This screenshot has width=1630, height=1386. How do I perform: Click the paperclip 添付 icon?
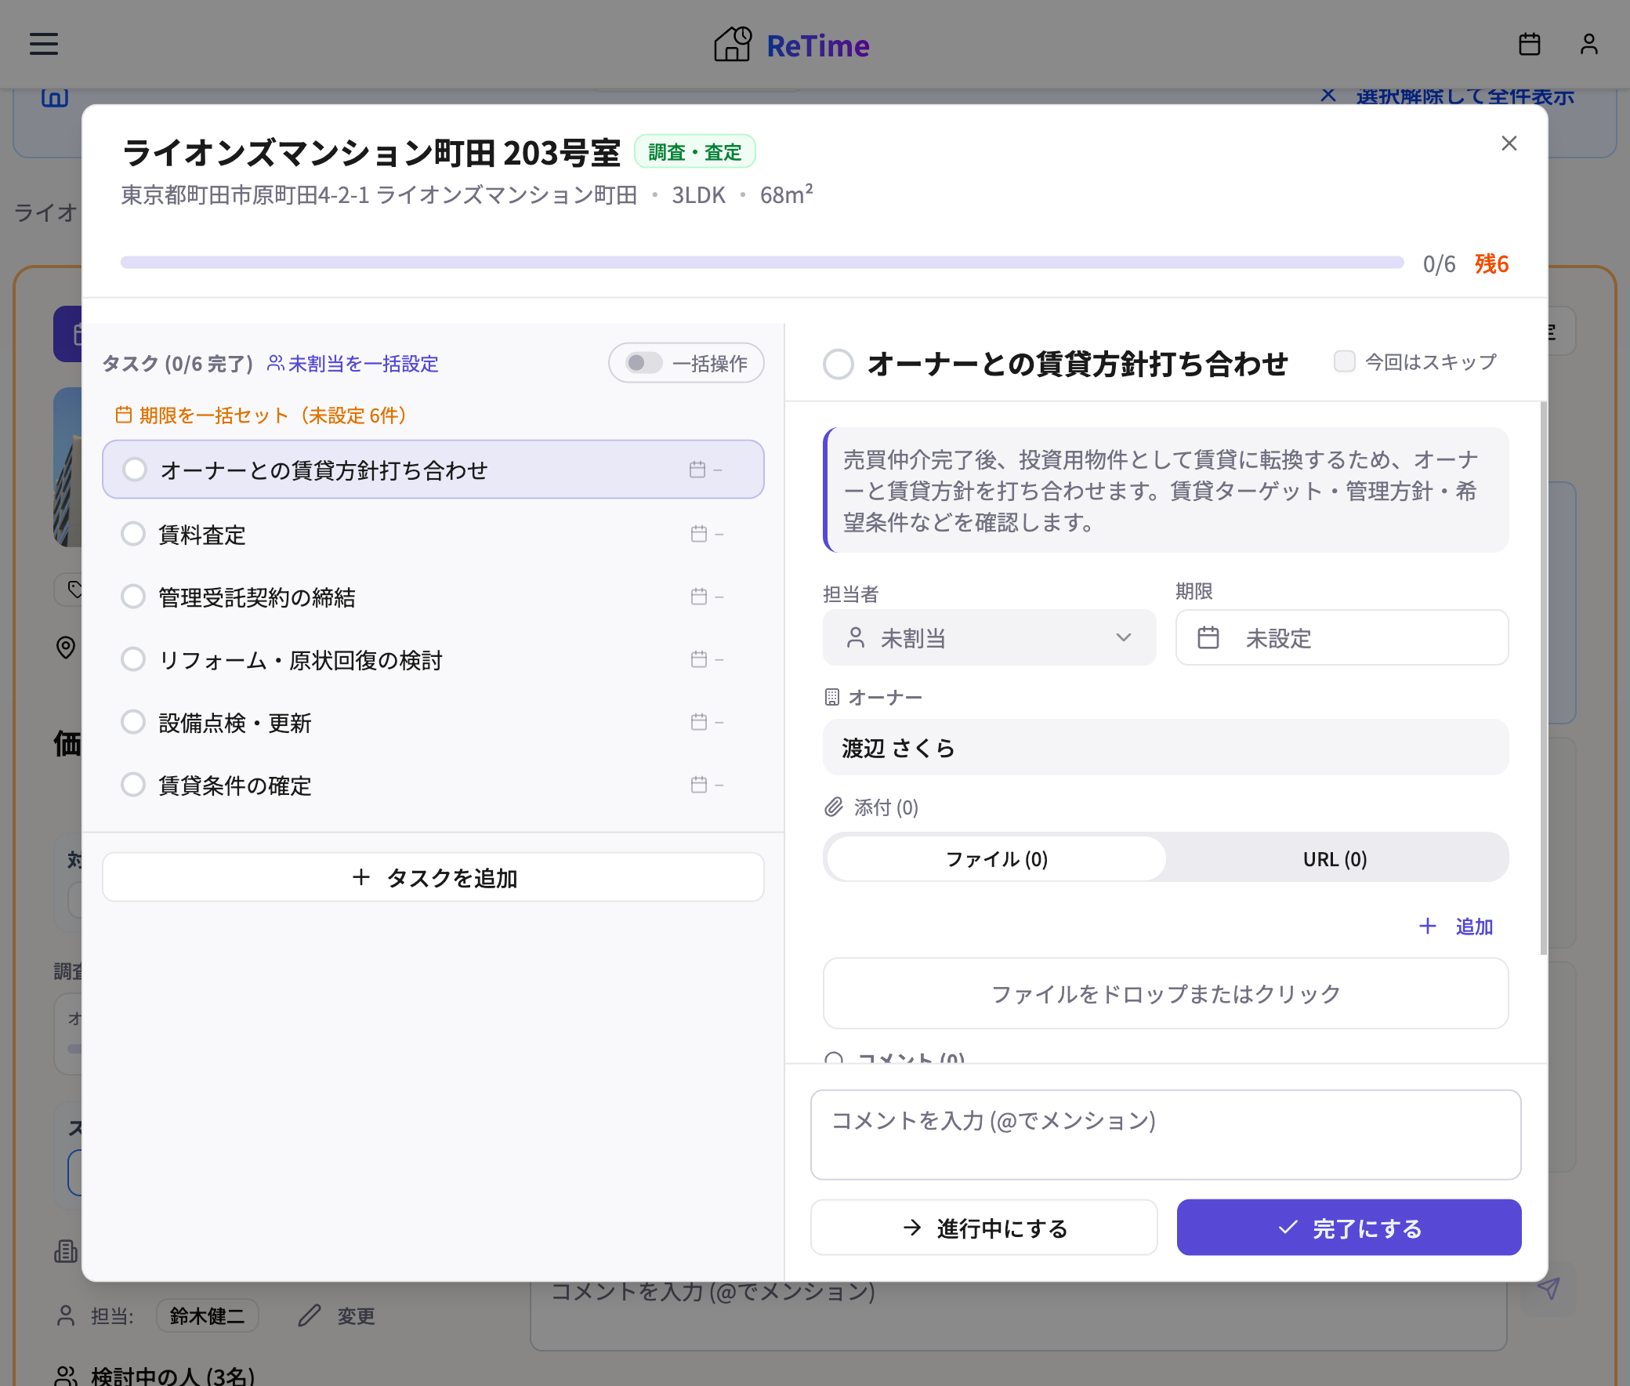(x=834, y=807)
